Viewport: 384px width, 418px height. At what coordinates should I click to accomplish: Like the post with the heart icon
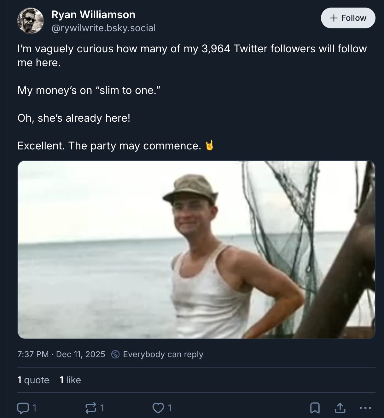tap(158, 408)
